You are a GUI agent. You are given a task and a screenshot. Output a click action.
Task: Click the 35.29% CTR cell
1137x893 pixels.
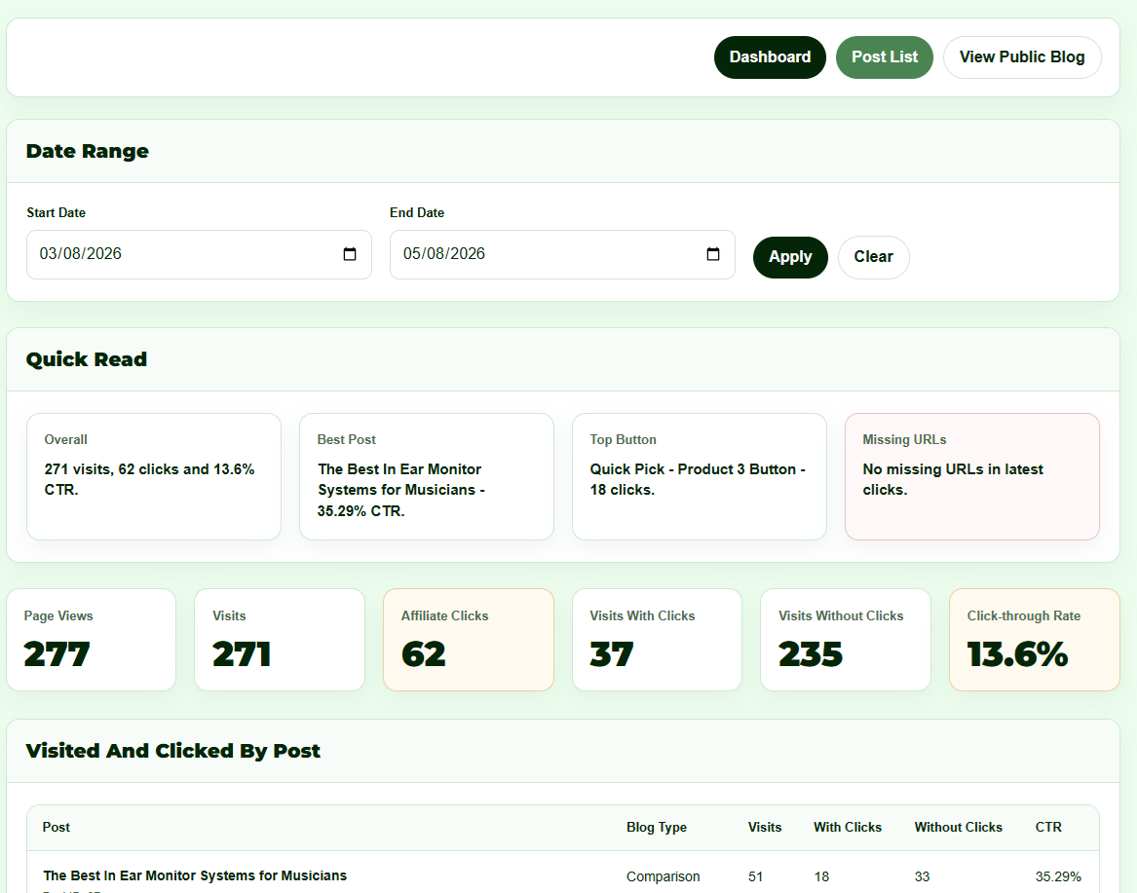click(1058, 876)
